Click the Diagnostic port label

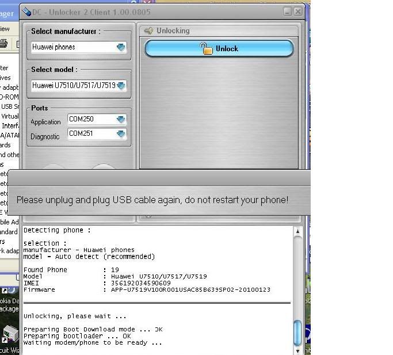[45, 136]
